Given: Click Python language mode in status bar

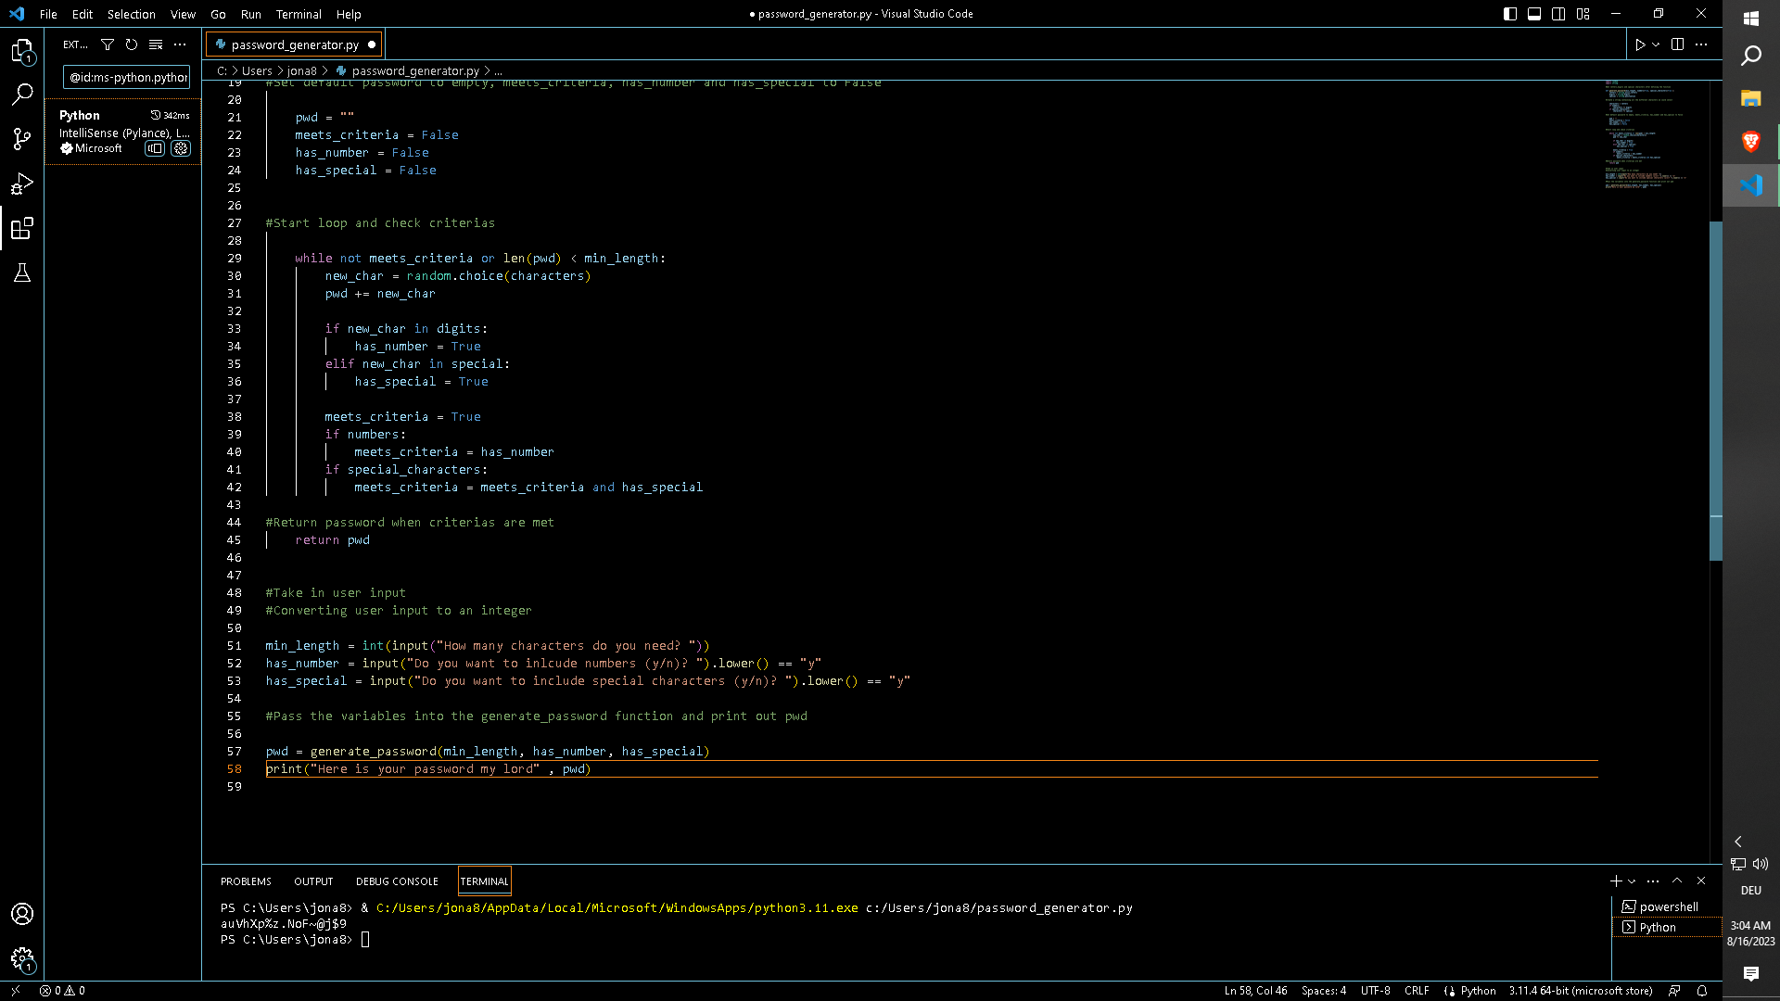Looking at the screenshot, I should (x=1478, y=990).
